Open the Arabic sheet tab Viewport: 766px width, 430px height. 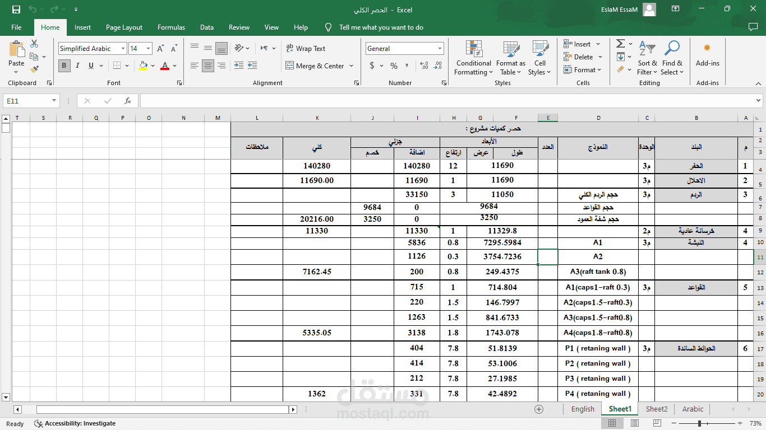(693, 409)
